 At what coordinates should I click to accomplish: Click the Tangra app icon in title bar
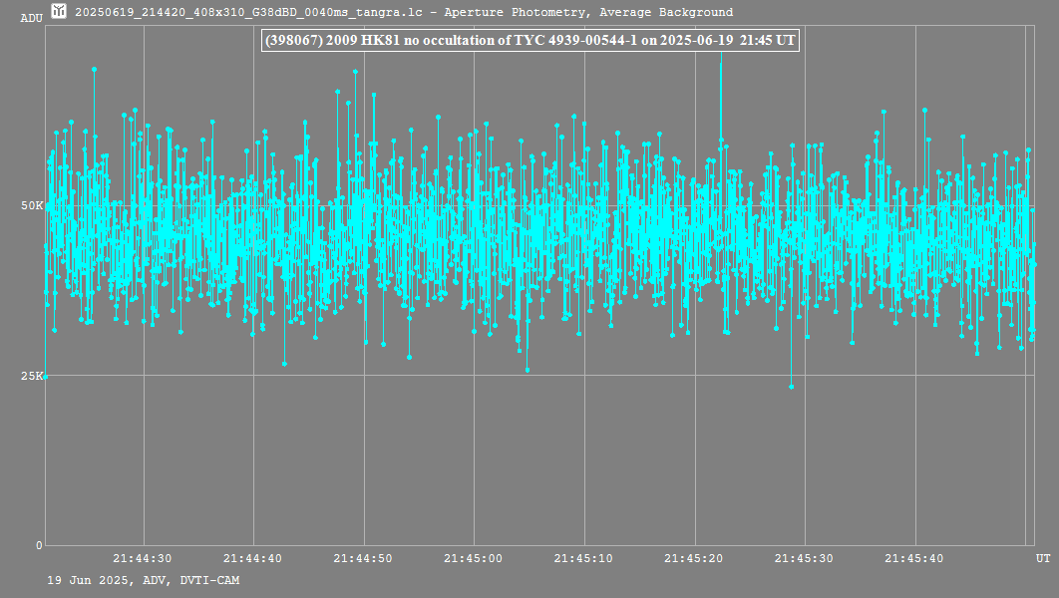click(x=60, y=12)
